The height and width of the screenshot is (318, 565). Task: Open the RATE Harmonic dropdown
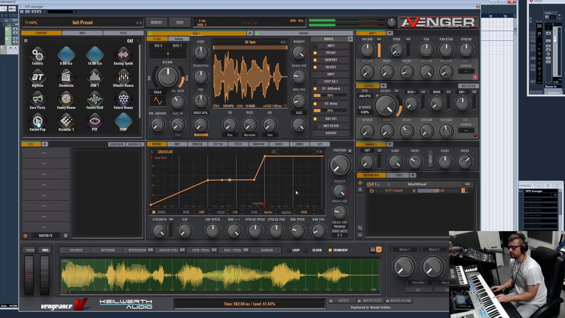pos(249,135)
